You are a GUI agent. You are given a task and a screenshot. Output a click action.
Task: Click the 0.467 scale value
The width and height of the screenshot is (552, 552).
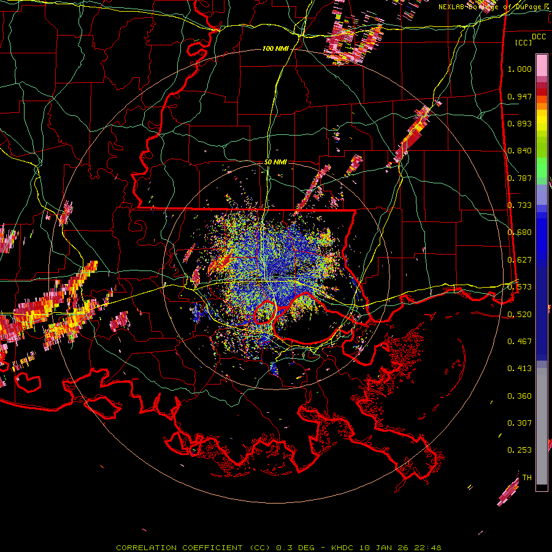(519, 342)
